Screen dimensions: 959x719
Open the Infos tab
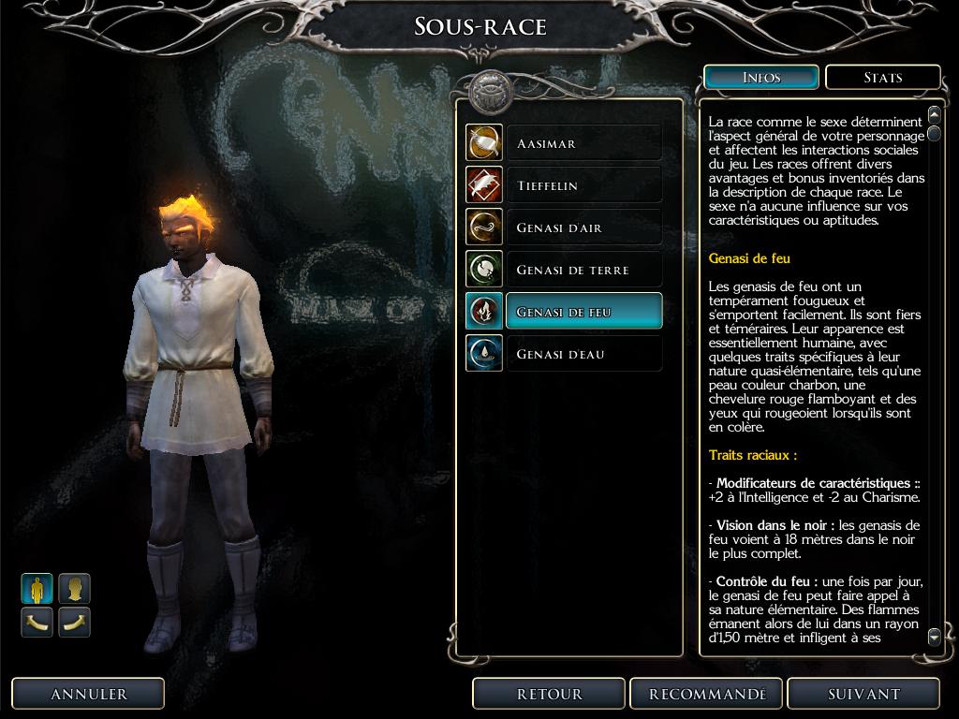tap(761, 78)
